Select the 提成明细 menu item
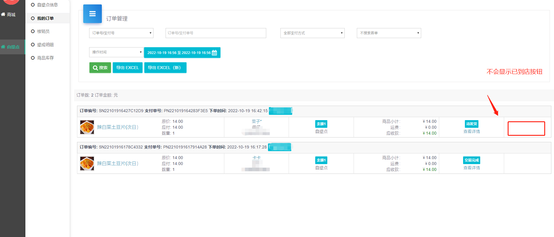Image resolution: width=554 pixels, height=237 pixels. pos(45,45)
